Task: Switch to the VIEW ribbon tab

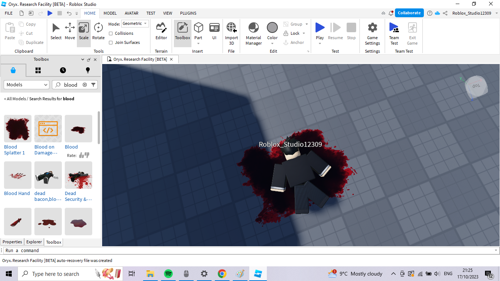Action: (x=168, y=13)
